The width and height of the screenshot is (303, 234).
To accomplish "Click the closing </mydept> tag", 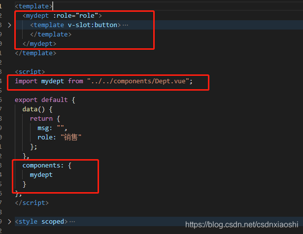I will point(39,44).
